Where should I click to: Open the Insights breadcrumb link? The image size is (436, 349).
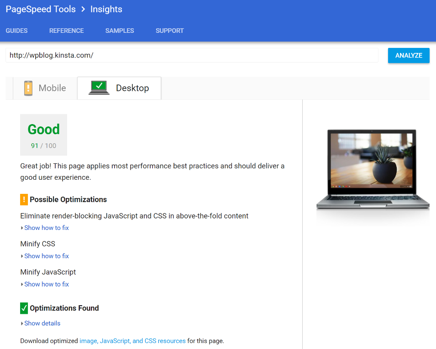point(106,9)
